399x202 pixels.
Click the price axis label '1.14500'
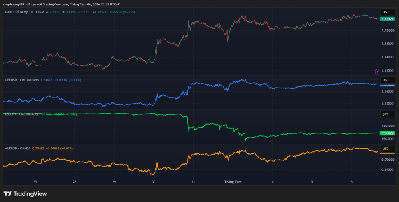[x=387, y=44]
